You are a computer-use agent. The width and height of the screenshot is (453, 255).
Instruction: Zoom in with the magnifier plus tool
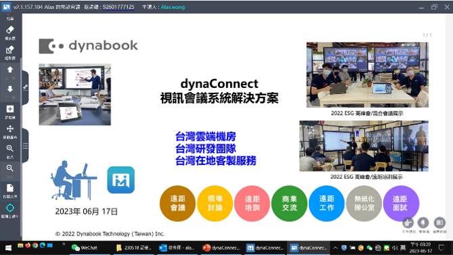tap(10, 151)
